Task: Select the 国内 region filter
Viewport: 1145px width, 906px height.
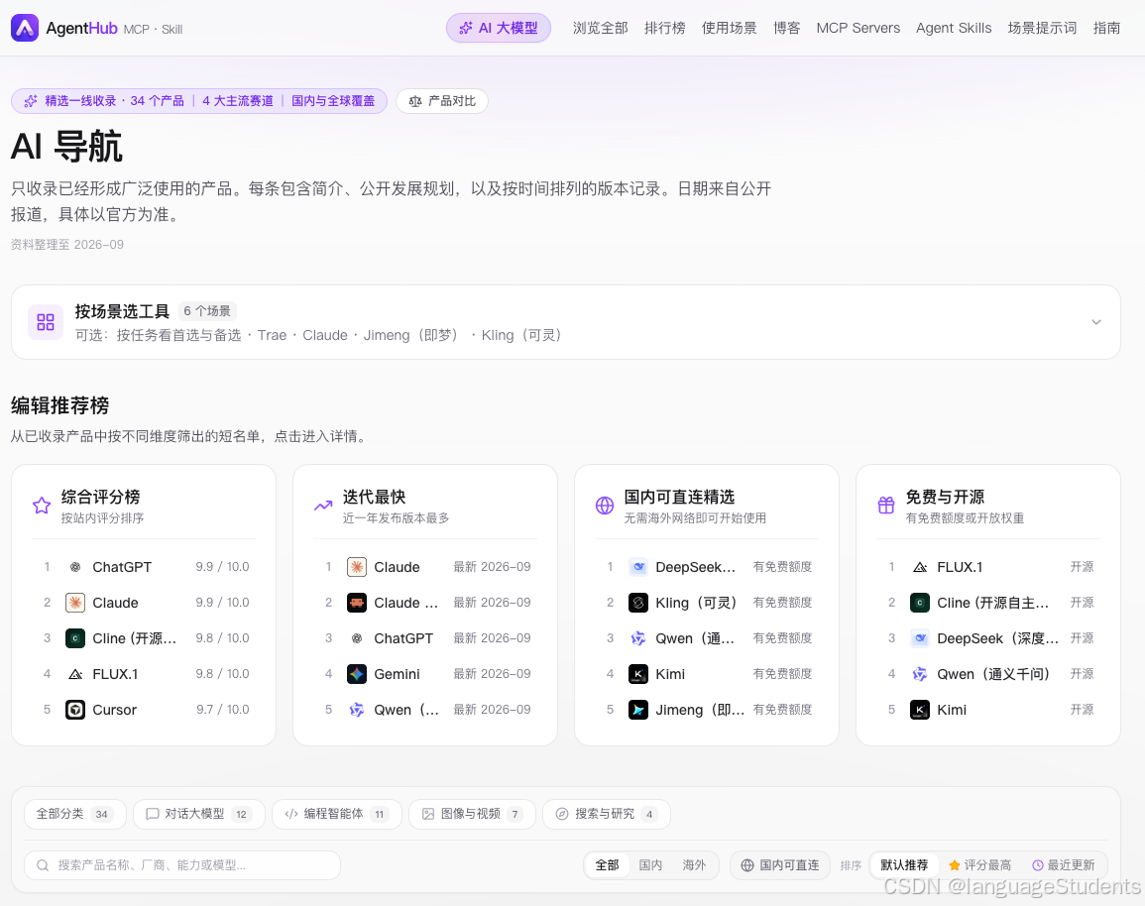Action: 650,865
